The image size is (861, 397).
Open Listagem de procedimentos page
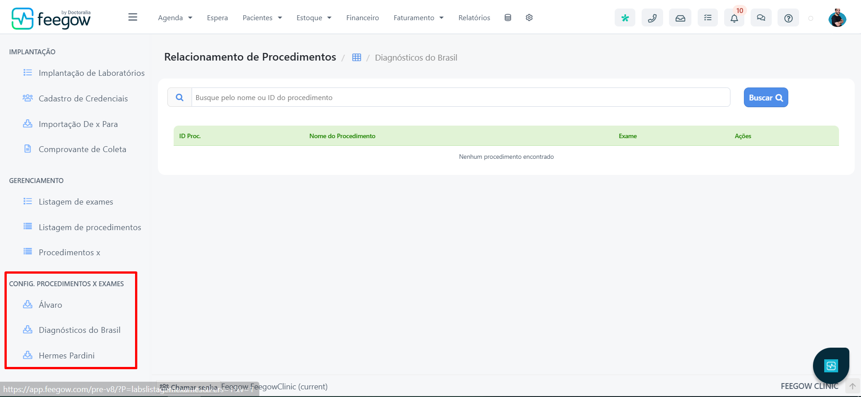90,227
